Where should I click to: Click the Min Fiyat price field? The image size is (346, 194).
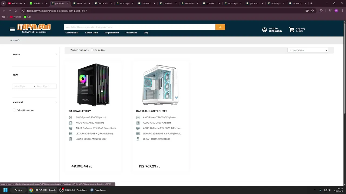tap(23, 86)
